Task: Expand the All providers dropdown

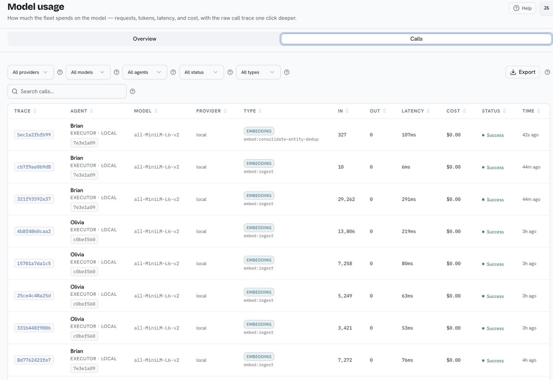Action: 30,72
